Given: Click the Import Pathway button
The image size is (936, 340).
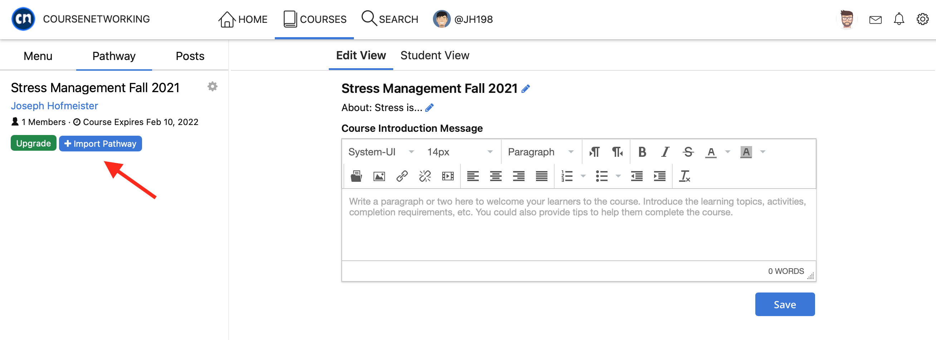Looking at the screenshot, I should point(100,144).
